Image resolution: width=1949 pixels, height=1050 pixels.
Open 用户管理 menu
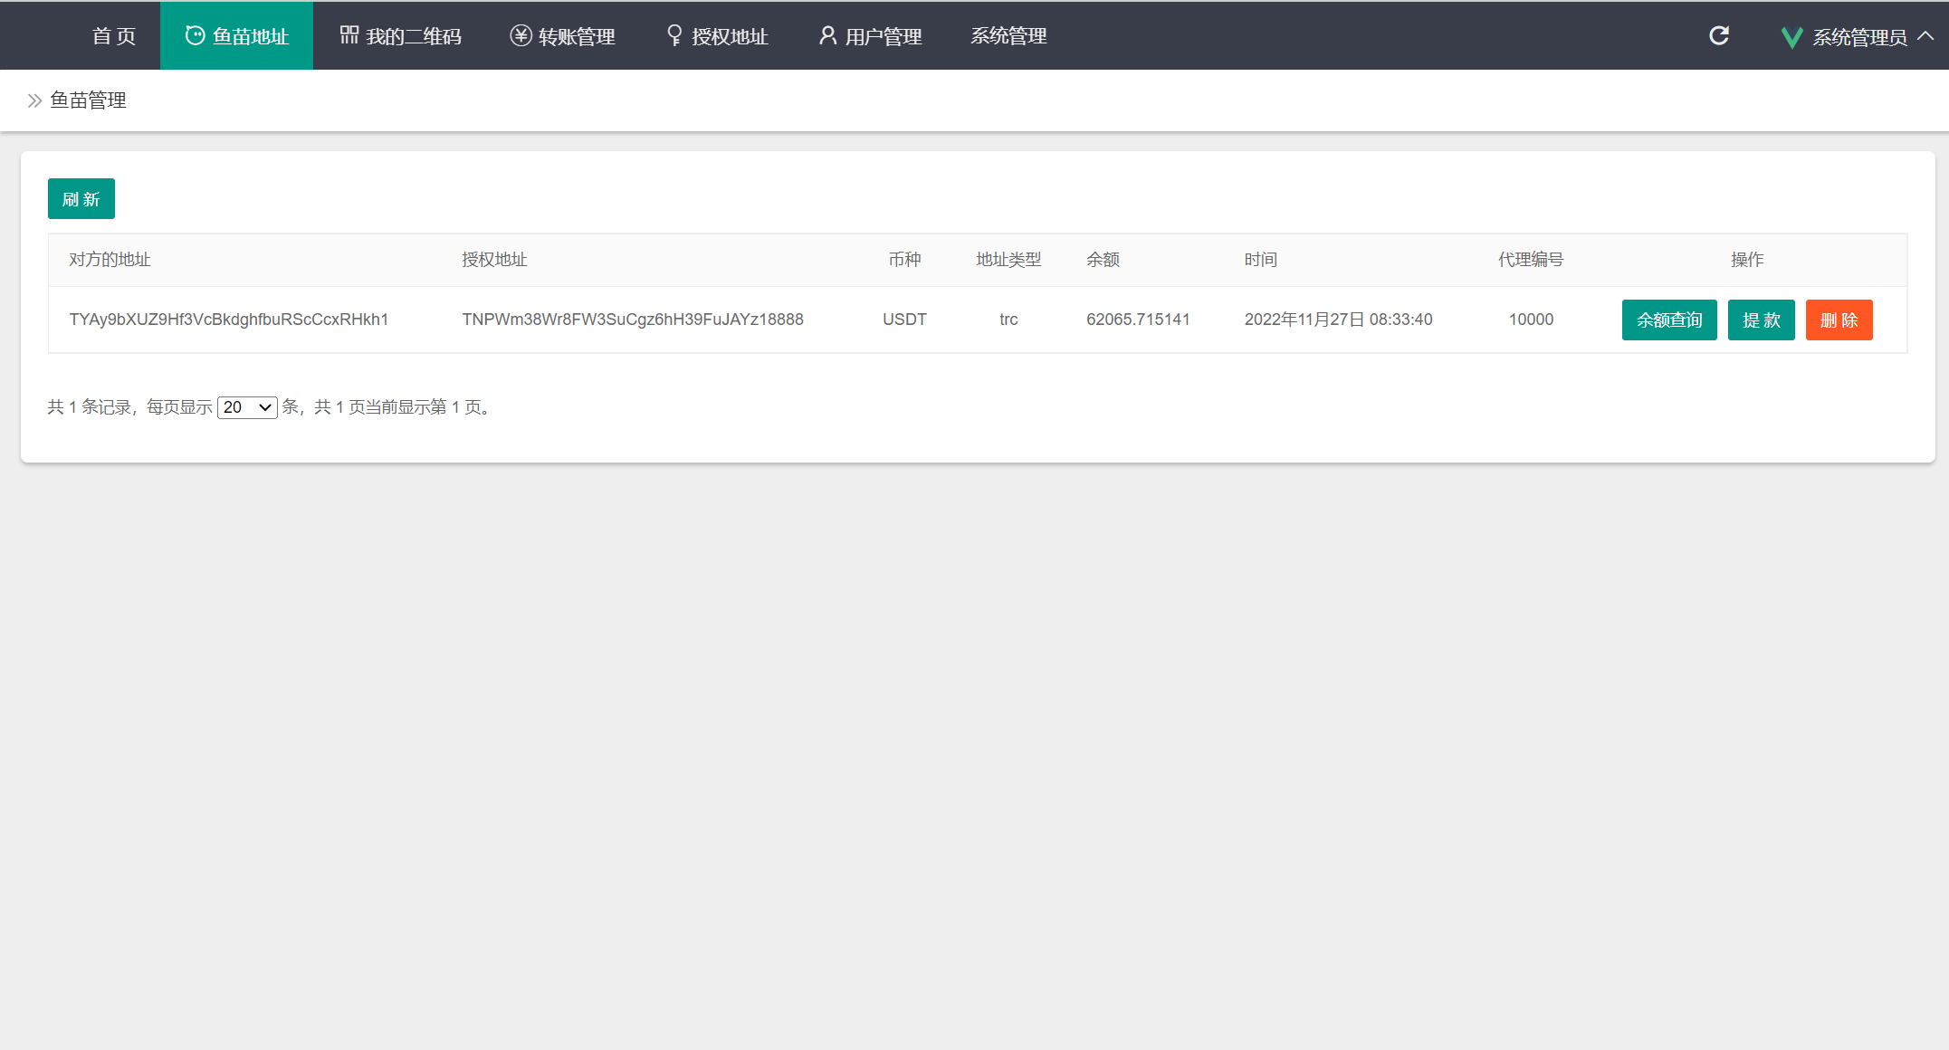click(871, 36)
